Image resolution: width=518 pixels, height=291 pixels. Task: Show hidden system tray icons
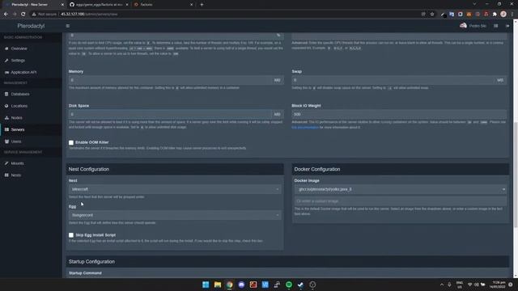442,285
